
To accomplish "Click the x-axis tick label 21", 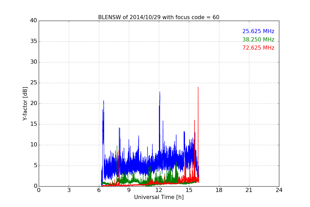I will click(249, 190).
